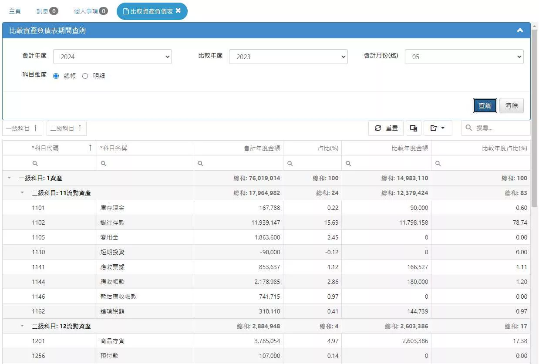Click the amount 1,863,600 cell
This screenshot has height=364, width=539.
pos(239,237)
